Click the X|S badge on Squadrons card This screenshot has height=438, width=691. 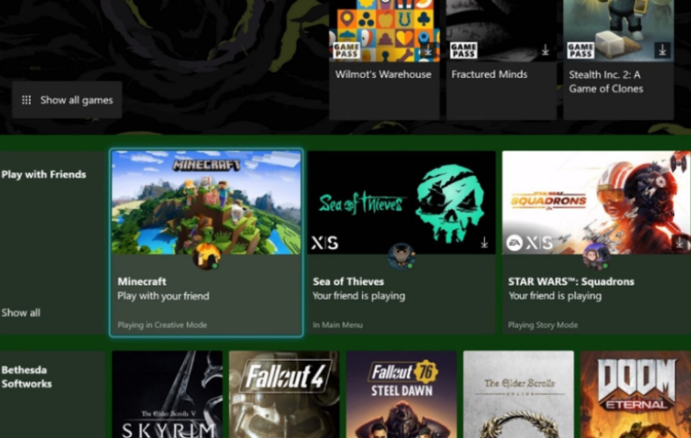pyautogui.click(x=539, y=243)
